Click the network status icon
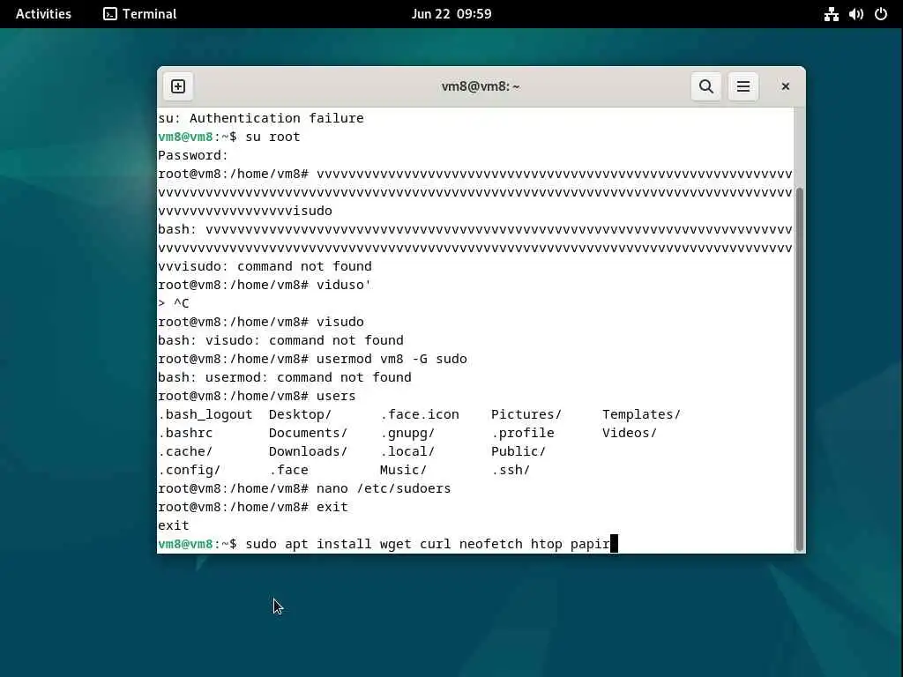The image size is (903, 677). [x=831, y=14]
